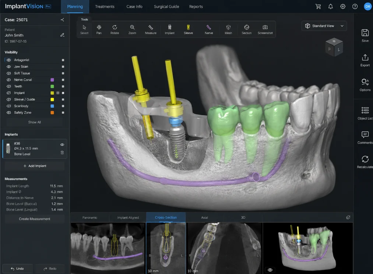Show the Object List
This screenshot has width=373, height=274.
pos(365,113)
